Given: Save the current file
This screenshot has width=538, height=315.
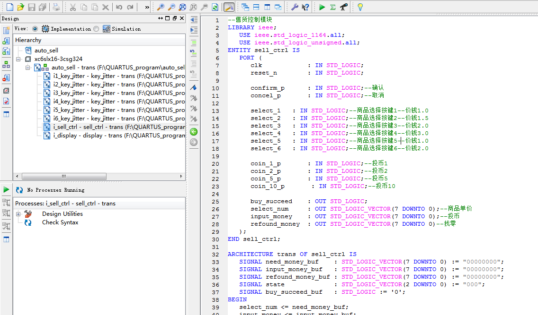Looking at the screenshot, I should click(x=32, y=7).
